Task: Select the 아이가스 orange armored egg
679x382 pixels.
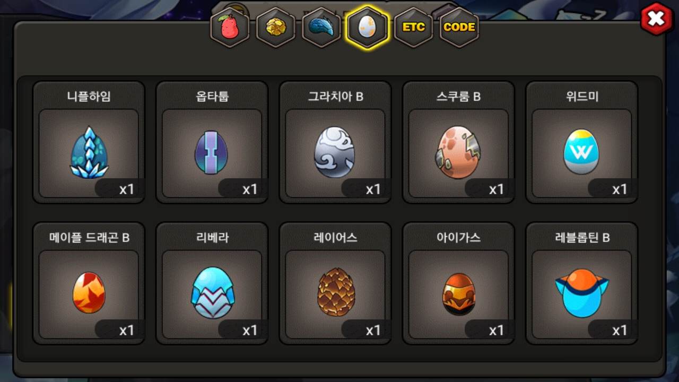Action: point(458,294)
